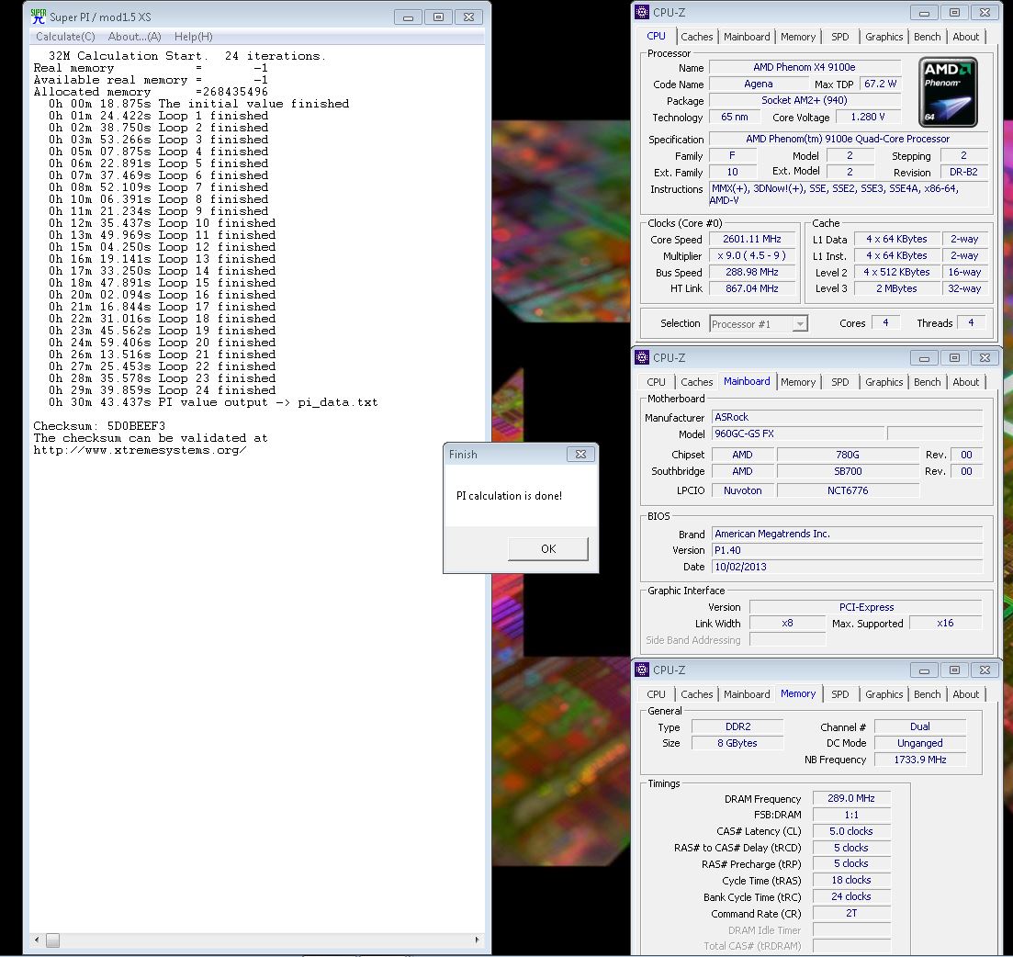
Task: Click BIOS Version value P1.40
Action: (x=847, y=550)
